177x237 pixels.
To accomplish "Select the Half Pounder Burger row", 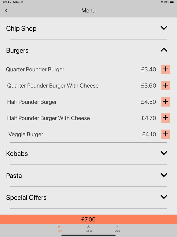I will [x=32, y=102].
